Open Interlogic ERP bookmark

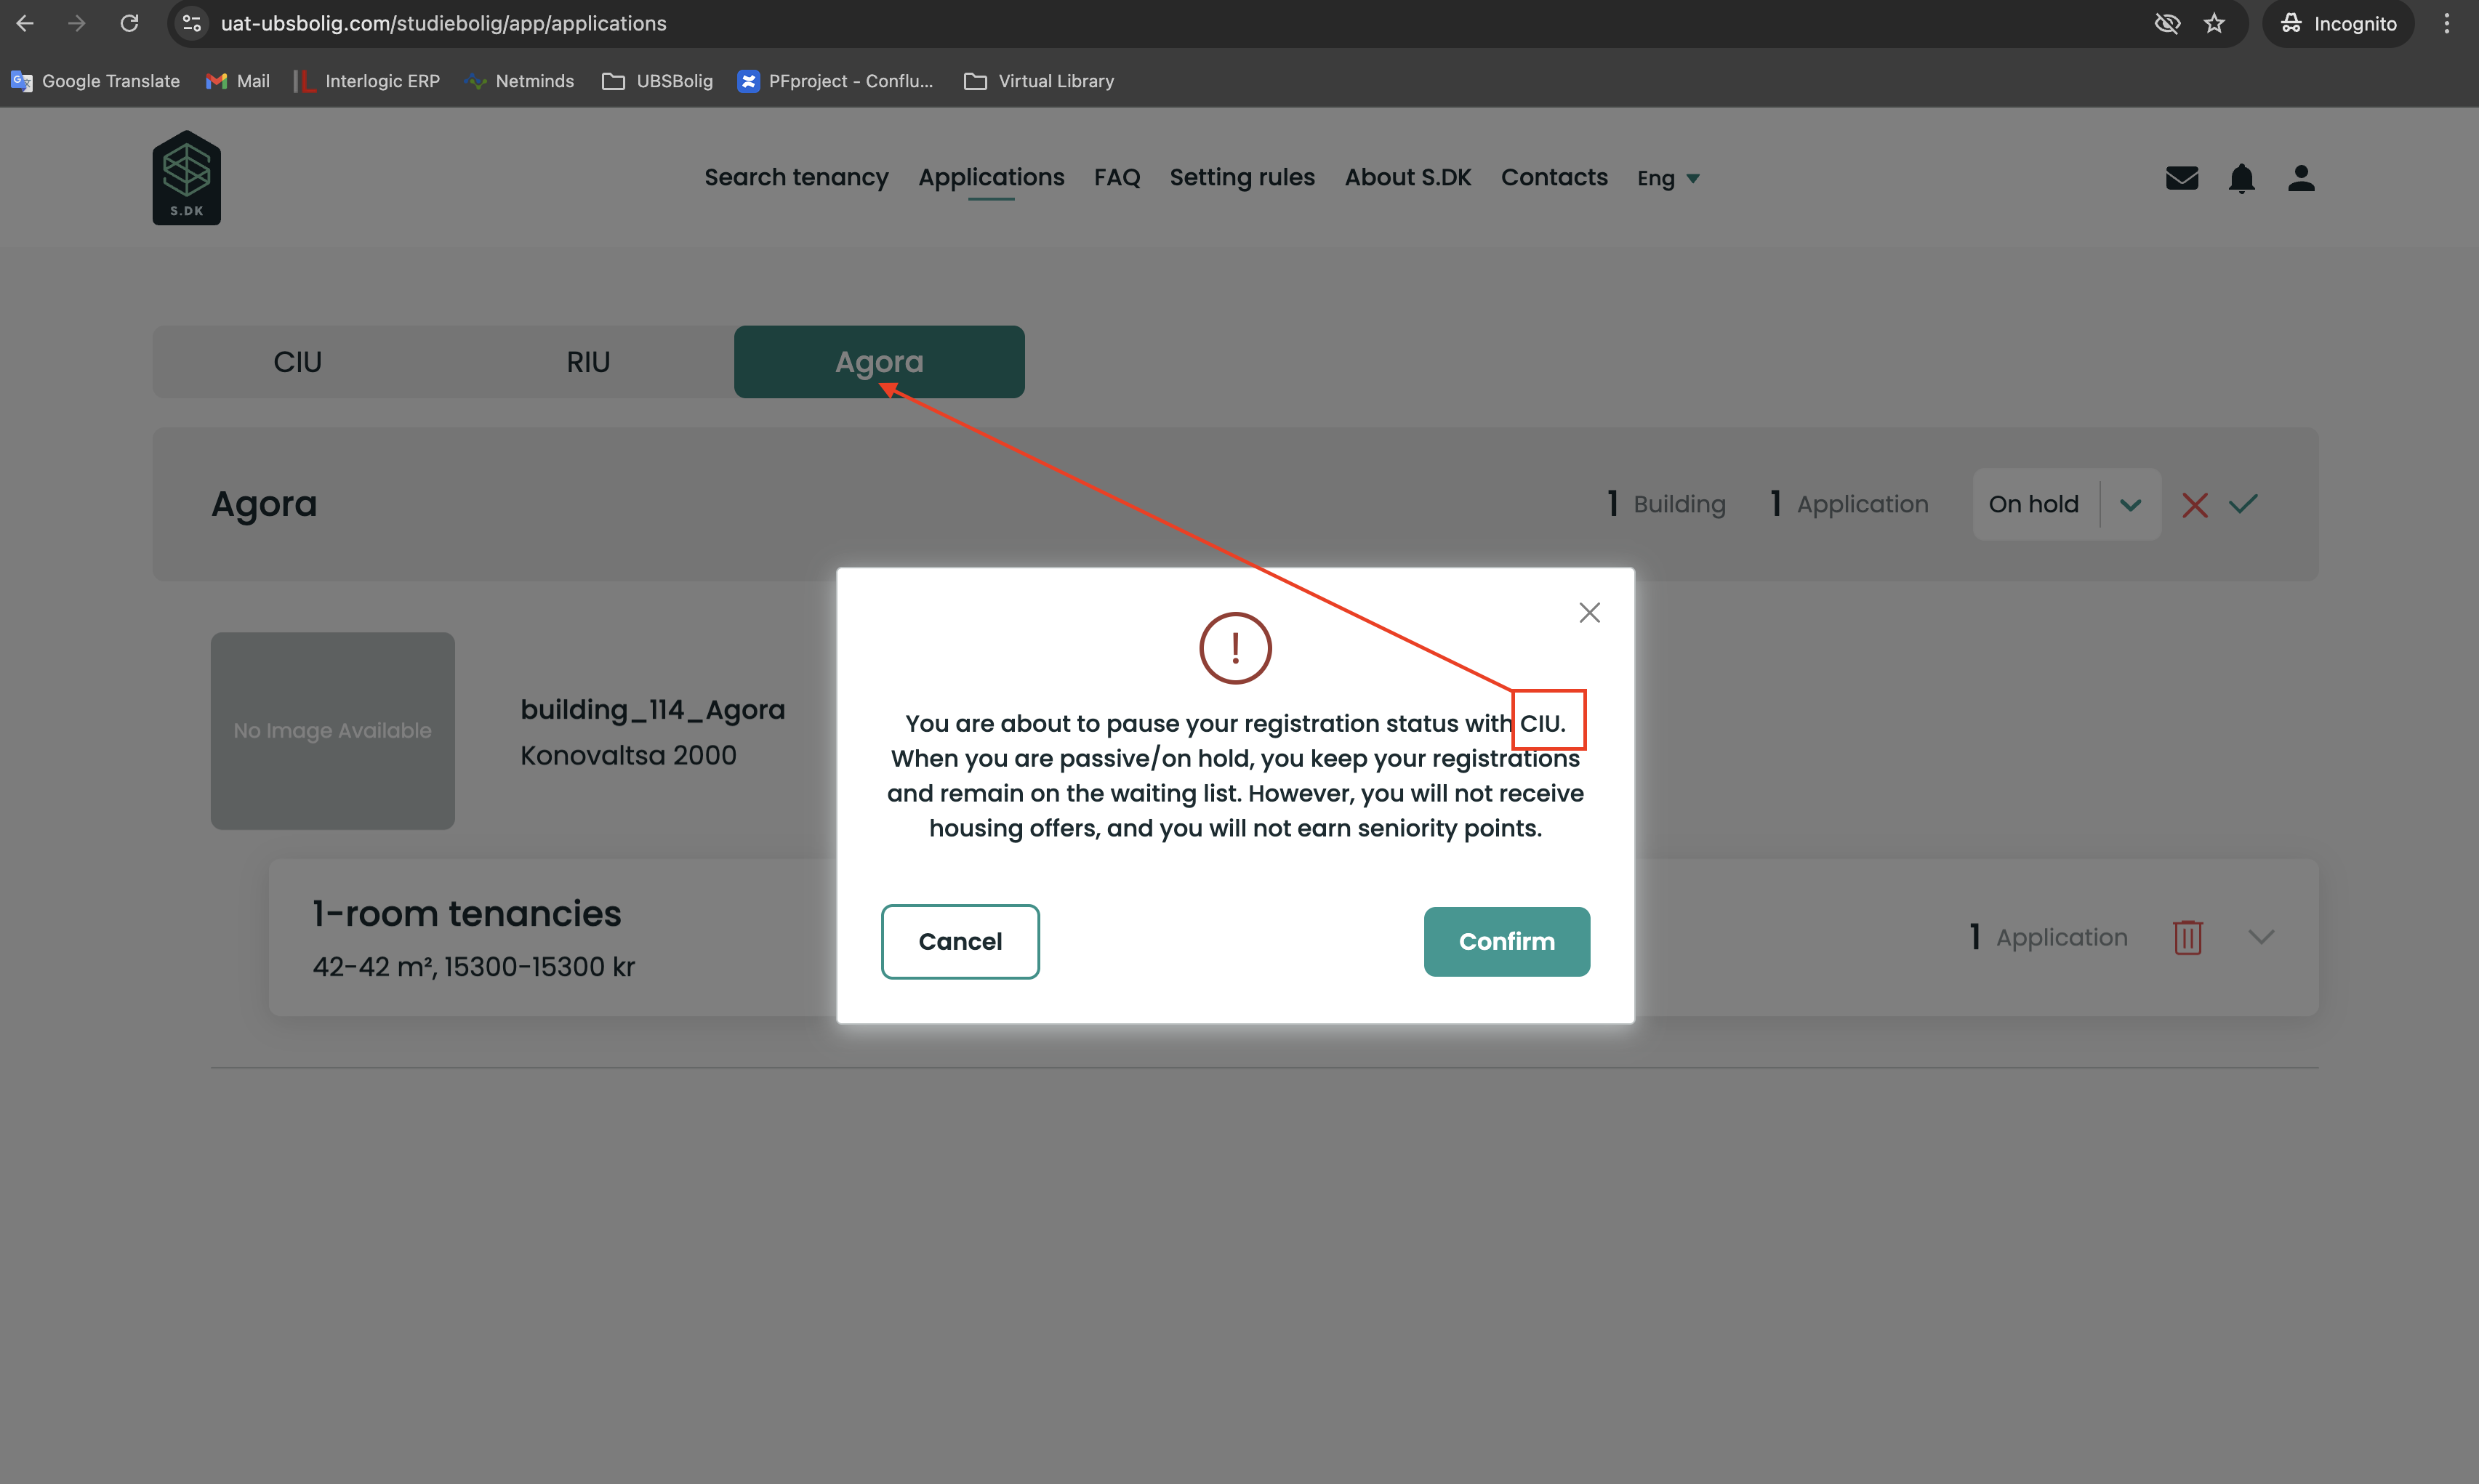point(366,81)
